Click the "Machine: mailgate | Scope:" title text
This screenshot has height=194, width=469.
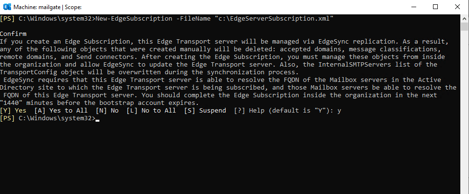click(x=48, y=7)
